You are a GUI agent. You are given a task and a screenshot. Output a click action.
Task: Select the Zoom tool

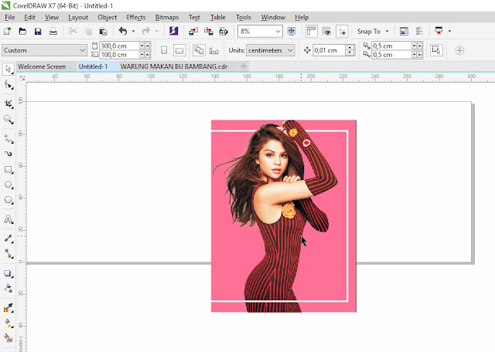click(9, 120)
